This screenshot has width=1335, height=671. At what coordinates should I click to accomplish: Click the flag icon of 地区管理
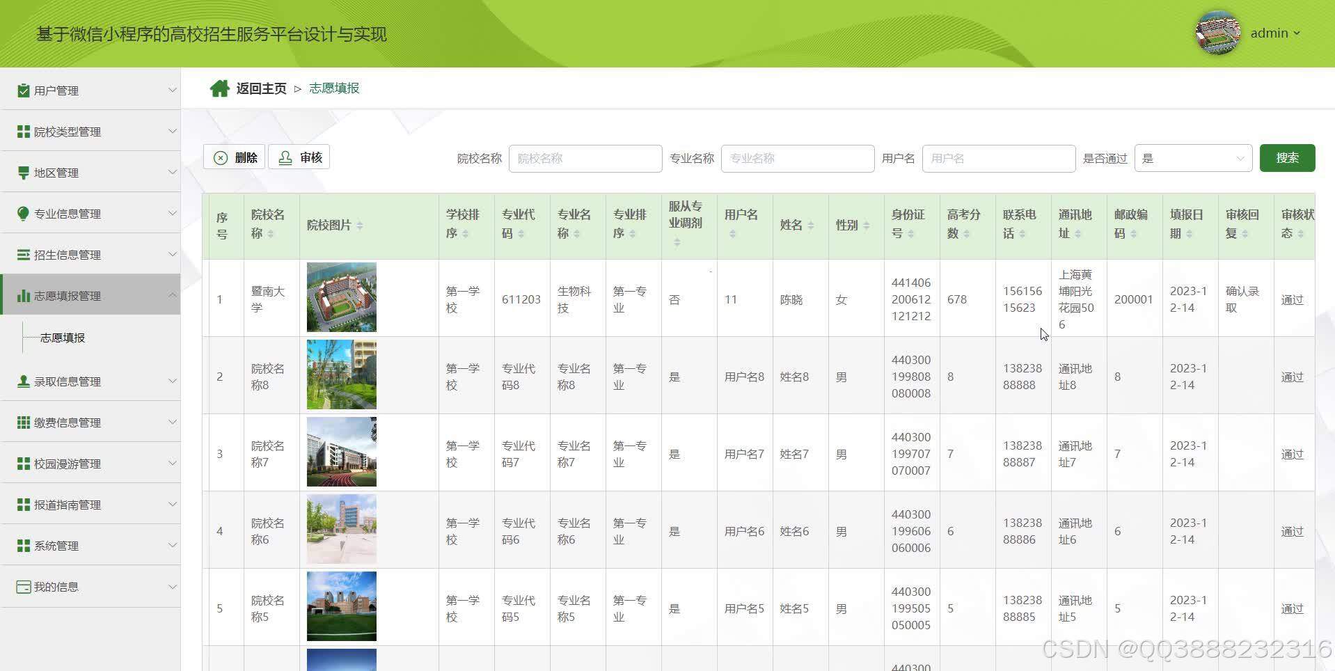coord(23,173)
